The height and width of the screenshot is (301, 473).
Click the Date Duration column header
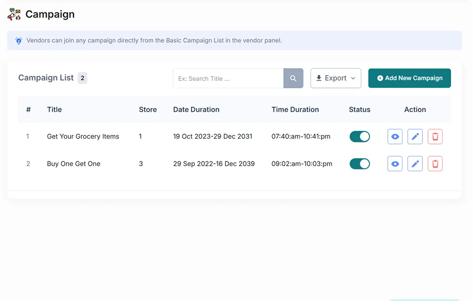pos(196,110)
